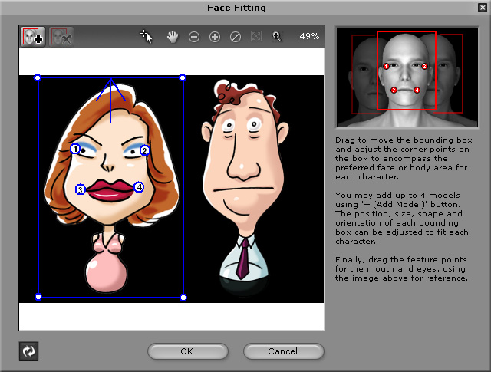491x372 pixels.
Task: Click the reset rotate-arrows button at bottom left
Action: (29, 351)
